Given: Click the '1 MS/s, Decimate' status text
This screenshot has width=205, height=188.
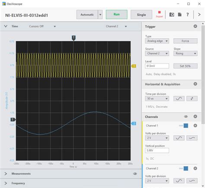Looking at the screenshot, I should [x=157, y=107].
